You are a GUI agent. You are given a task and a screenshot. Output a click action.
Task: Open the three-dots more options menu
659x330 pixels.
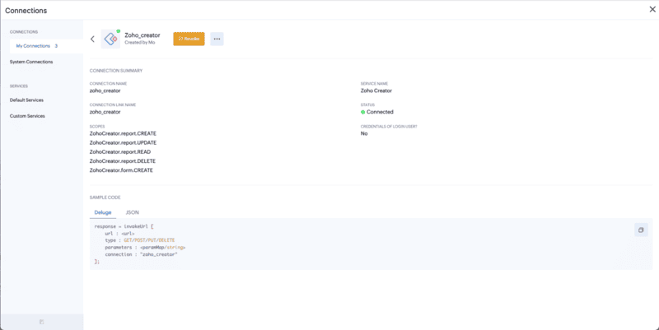coord(217,39)
